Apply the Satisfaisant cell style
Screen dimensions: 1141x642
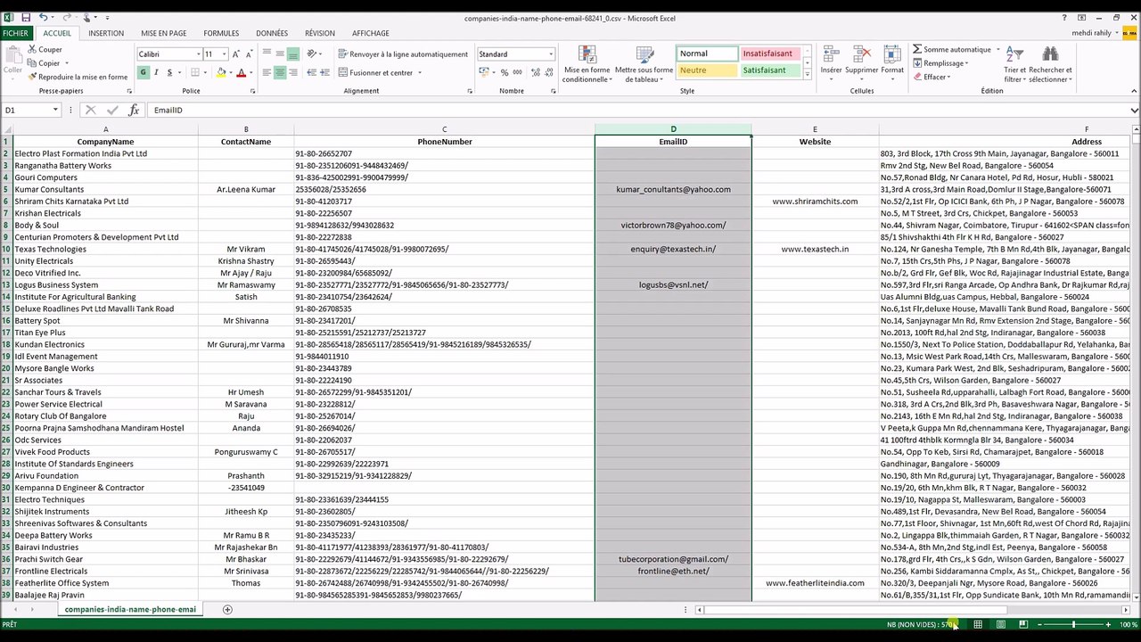[x=770, y=70]
